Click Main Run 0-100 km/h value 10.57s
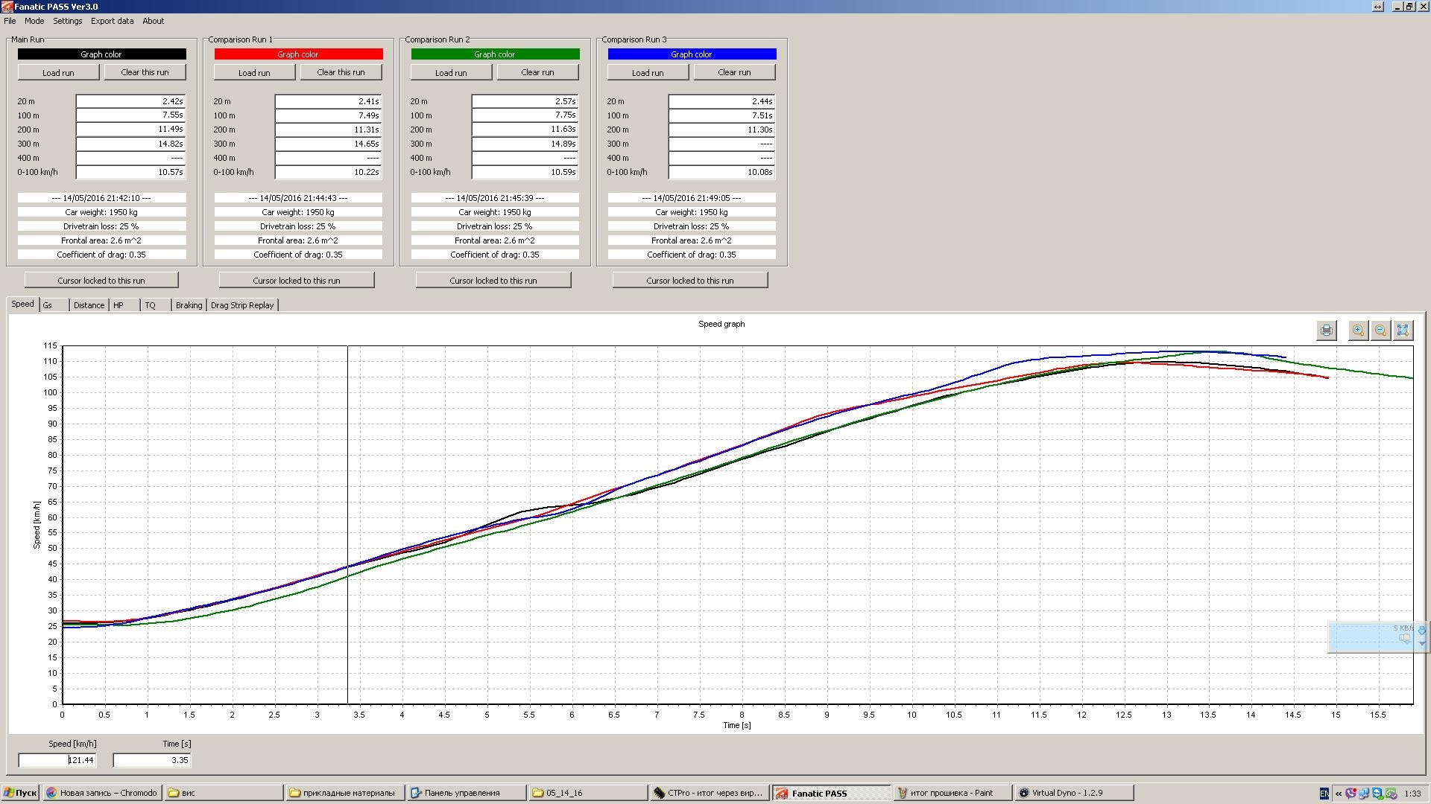This screenshot has width=1431, height=804. (130, 172)
